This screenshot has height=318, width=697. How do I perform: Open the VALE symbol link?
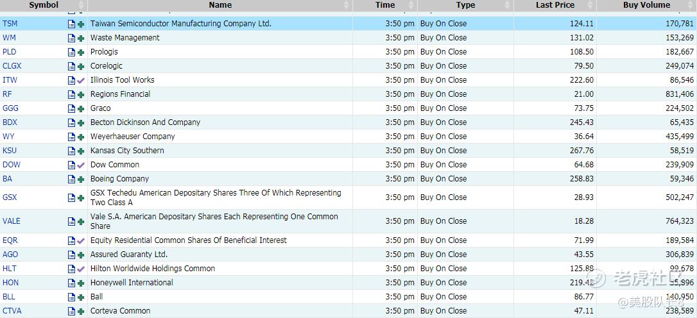(12, 221)
